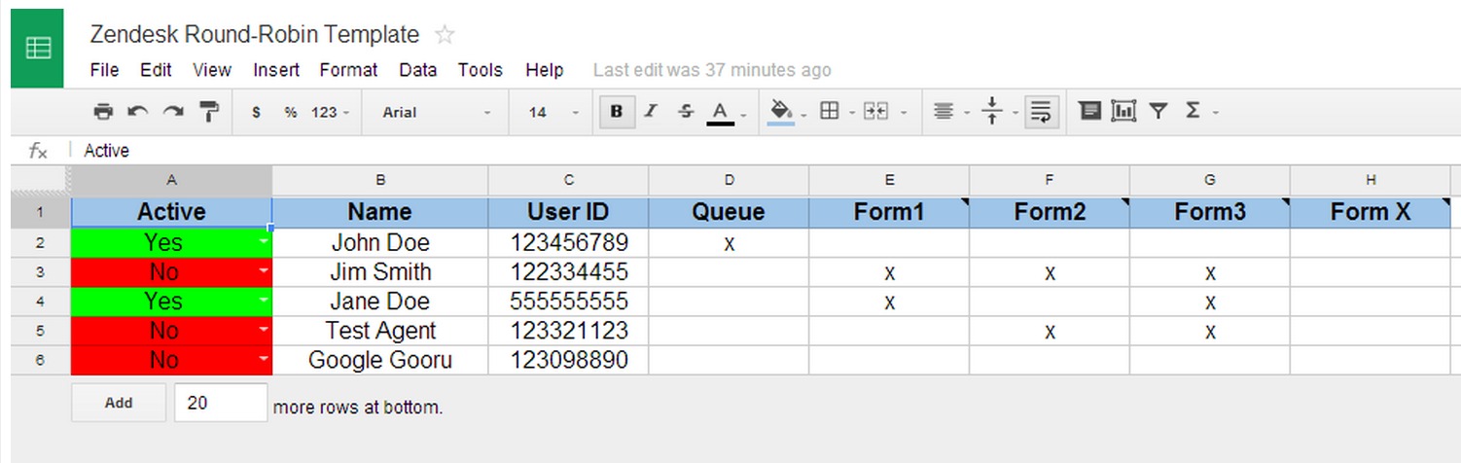Image resolution: width=1461 pixels, height=463 pixels.
Task: Select column A header
Action: (x=172, y=179)
